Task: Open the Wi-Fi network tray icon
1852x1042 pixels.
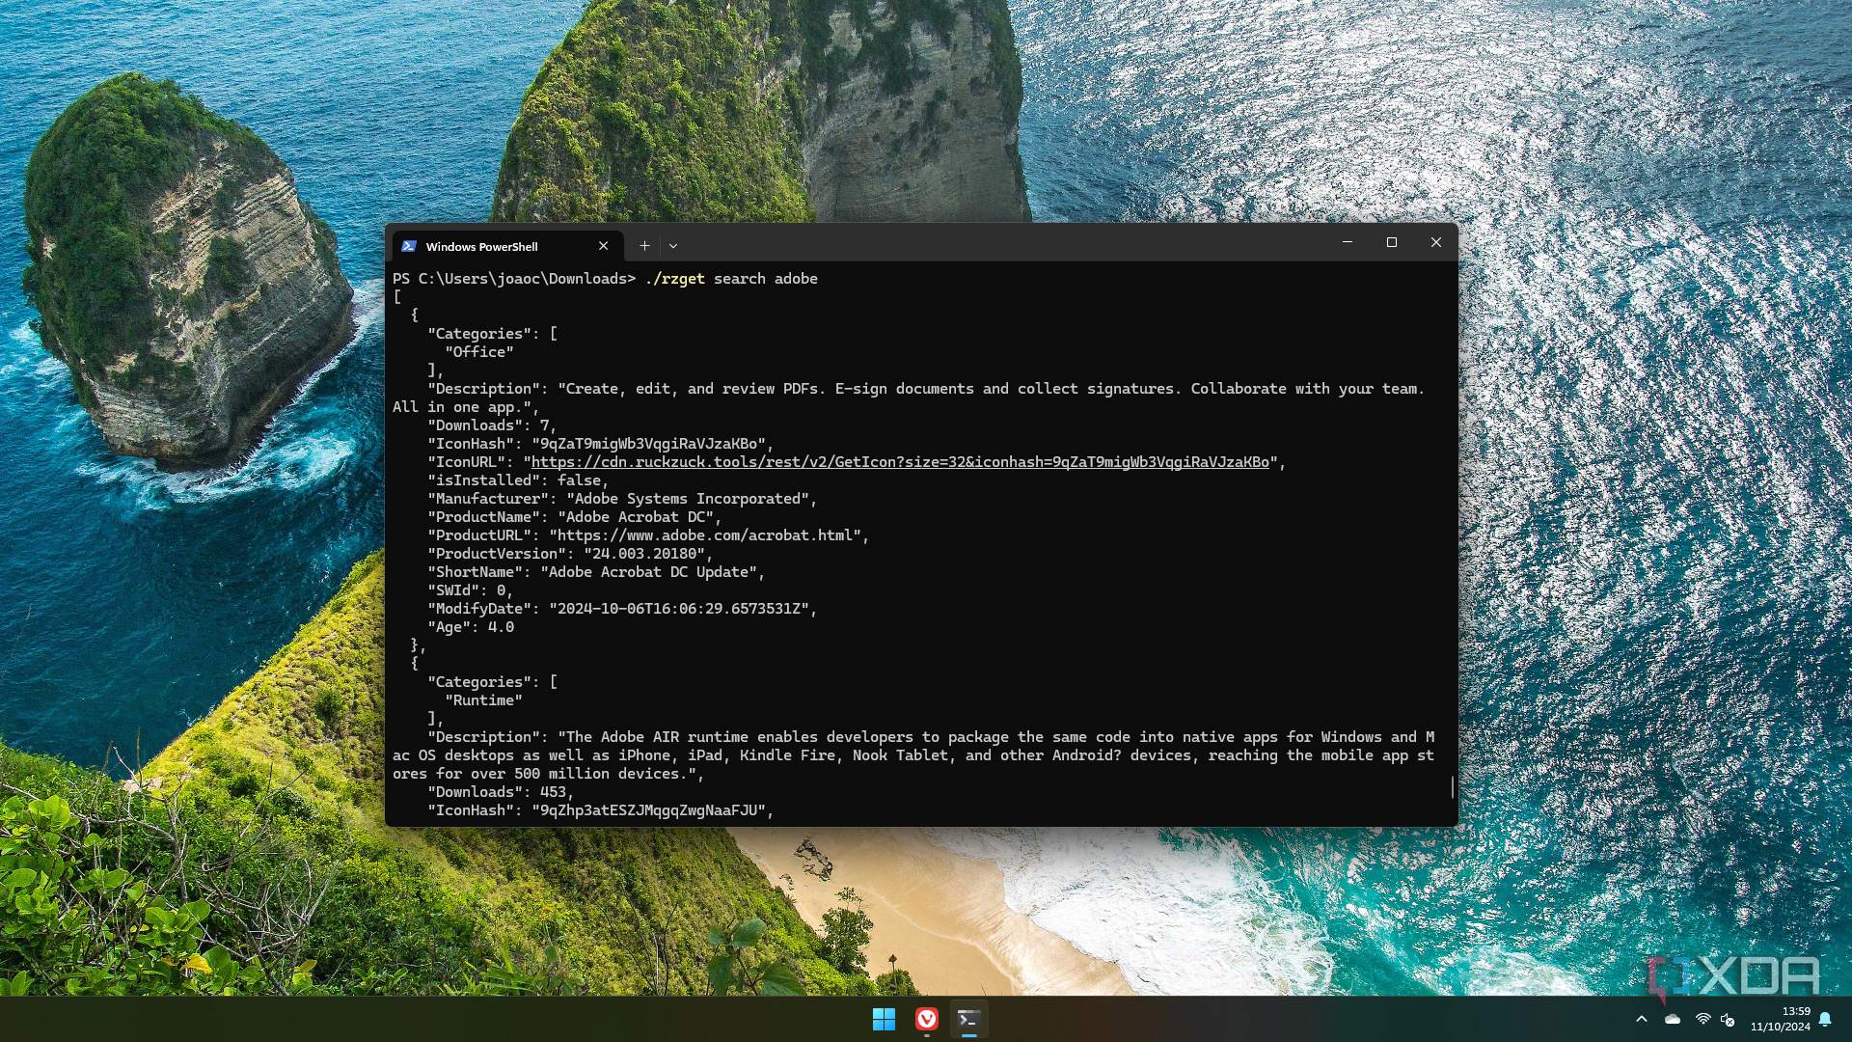Action: (x=1703, y=1019)
